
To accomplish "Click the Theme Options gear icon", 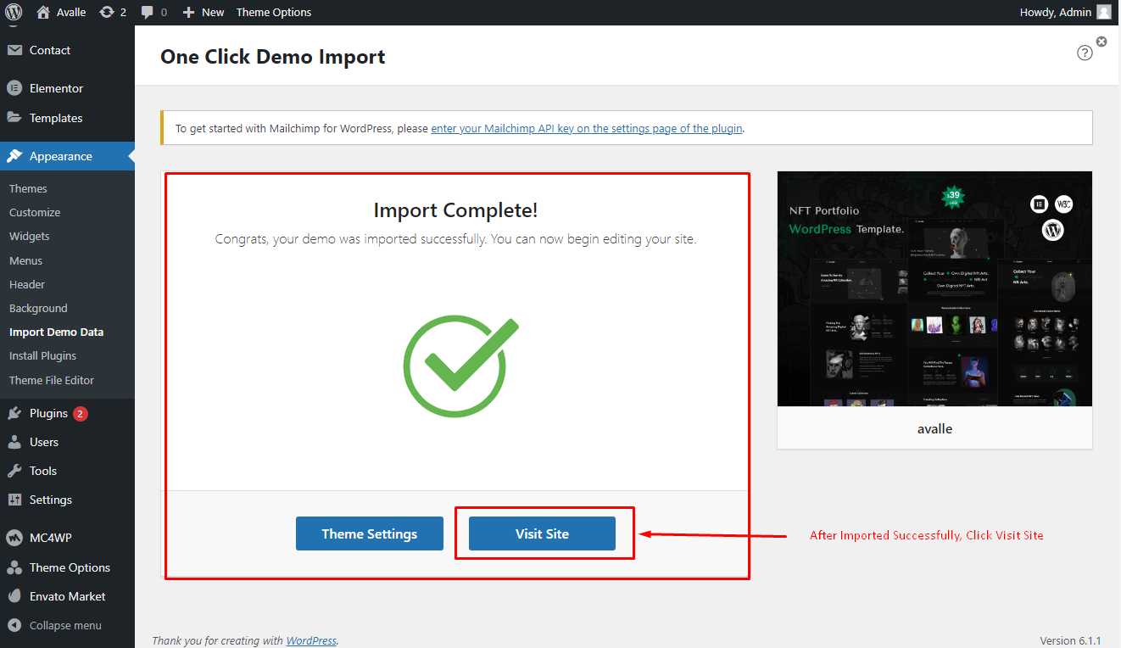I will pos(14,567).
